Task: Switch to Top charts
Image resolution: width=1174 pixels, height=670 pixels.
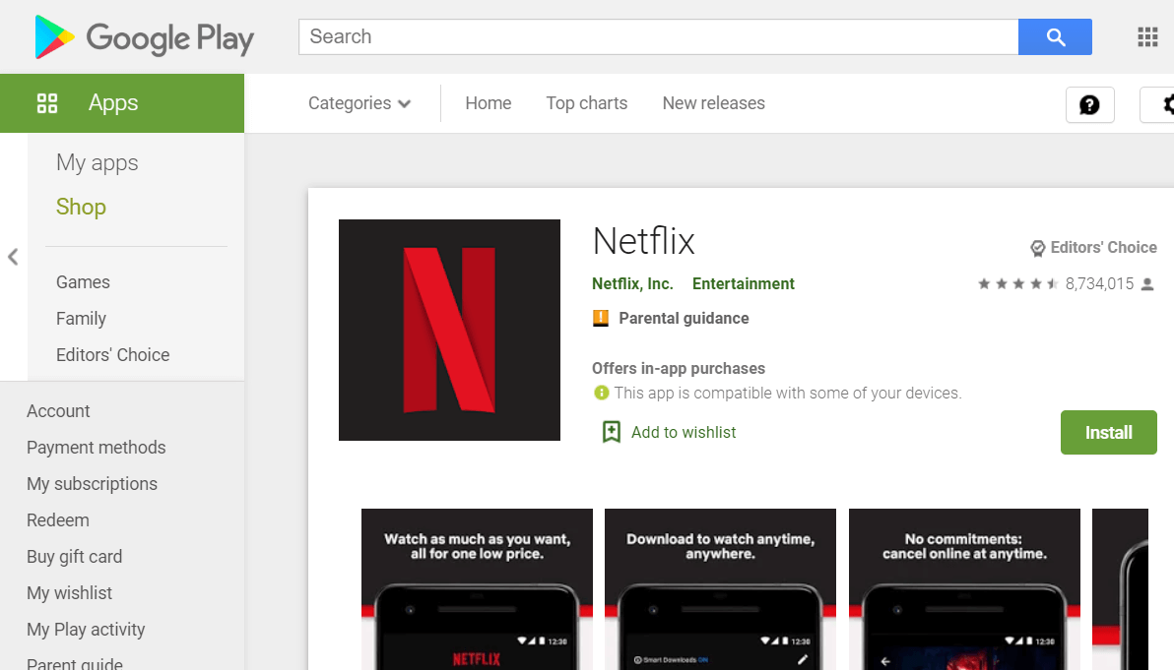Action: (586, 102)
